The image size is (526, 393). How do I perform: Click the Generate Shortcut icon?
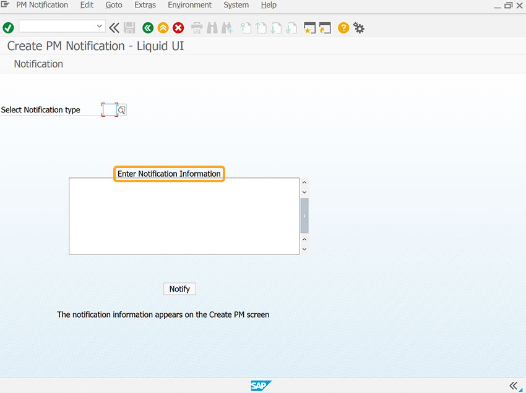(x=325, y=28)
